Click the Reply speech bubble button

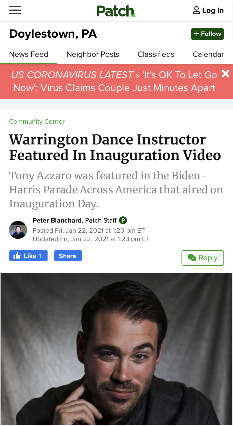(x=203, y=258)
